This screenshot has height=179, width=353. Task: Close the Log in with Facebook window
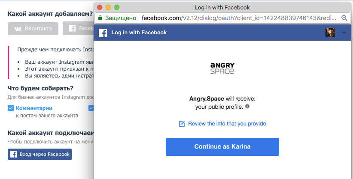click(100, 7)
